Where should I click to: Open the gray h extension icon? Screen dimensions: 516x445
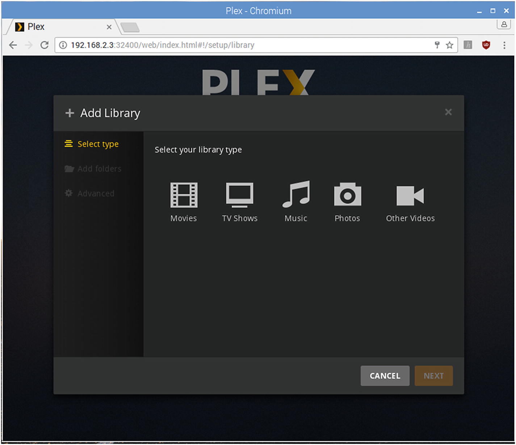(468, 45)
